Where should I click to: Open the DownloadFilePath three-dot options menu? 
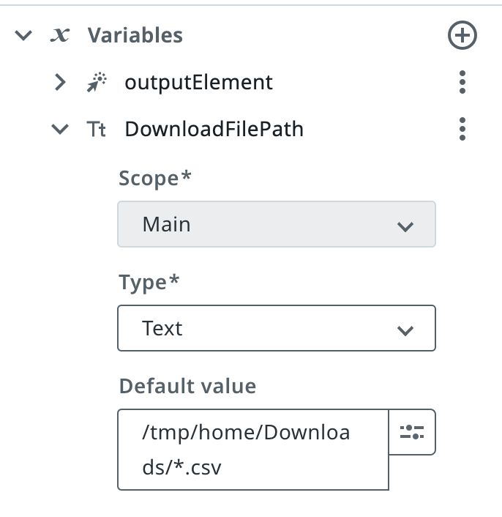coord(462,129)
